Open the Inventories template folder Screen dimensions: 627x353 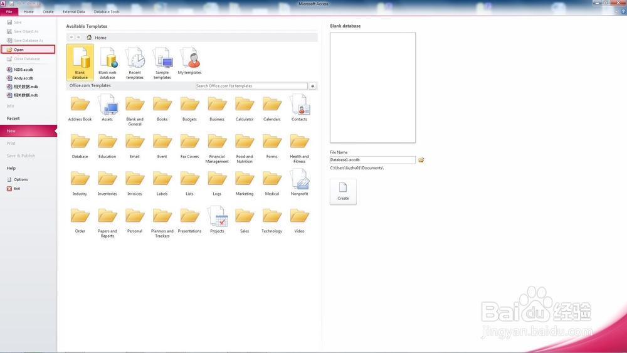(x=107, y=182)
